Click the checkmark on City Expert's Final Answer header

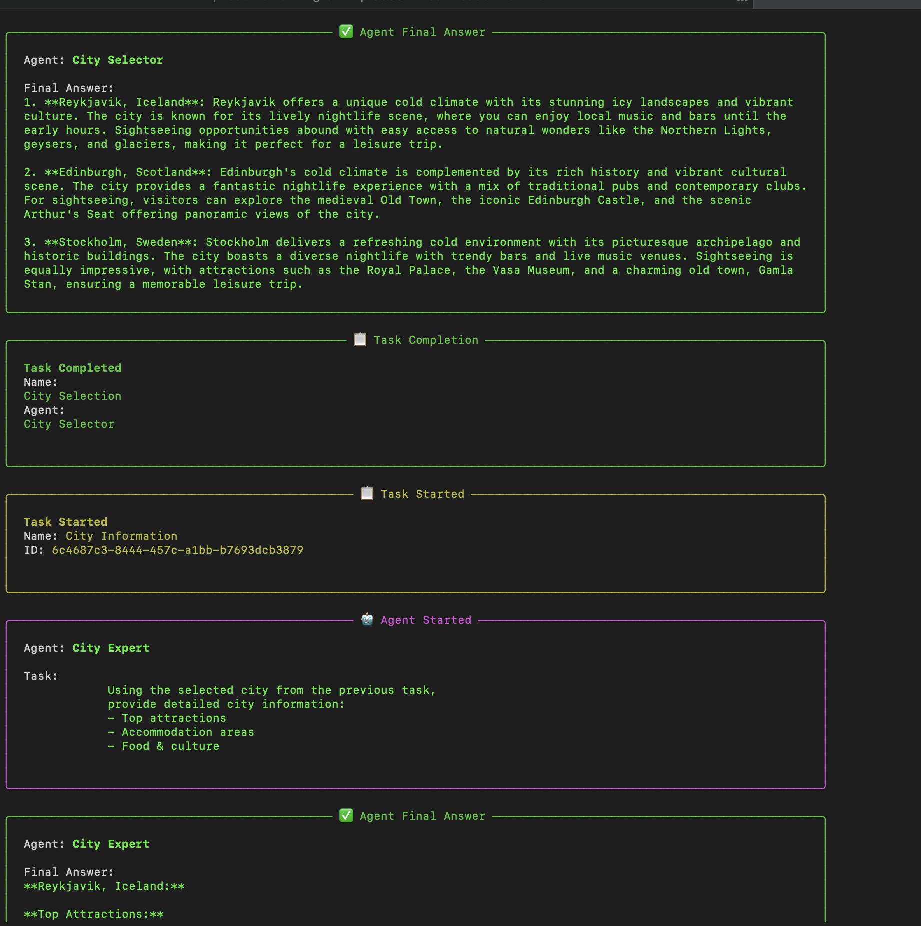coord(346,816)
